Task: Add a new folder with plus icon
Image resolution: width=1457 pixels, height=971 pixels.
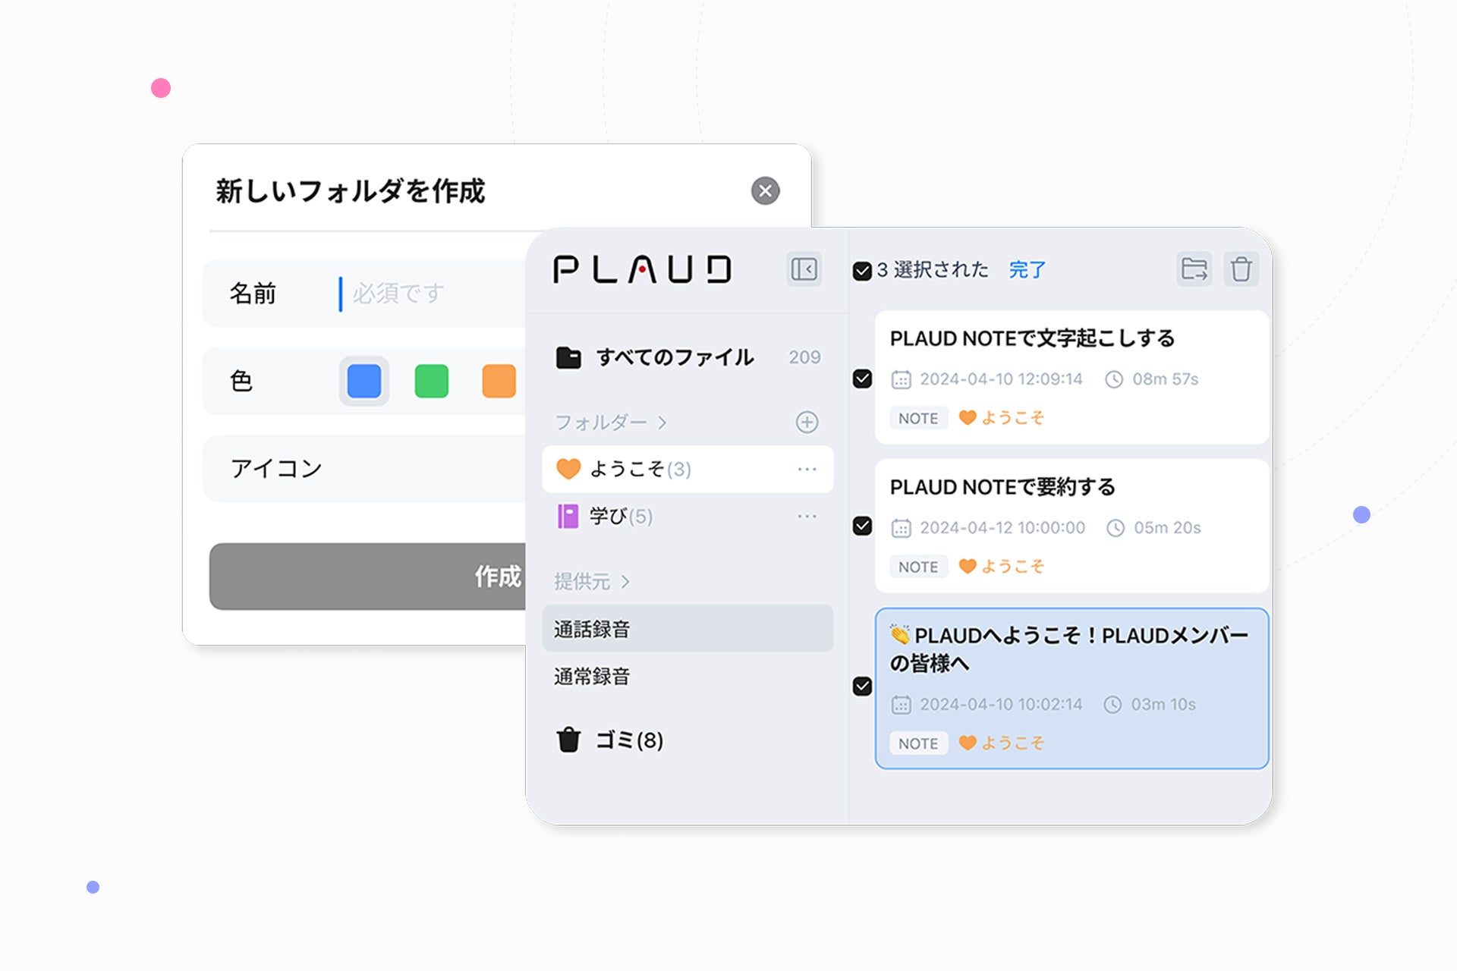Action: (807, 423)
